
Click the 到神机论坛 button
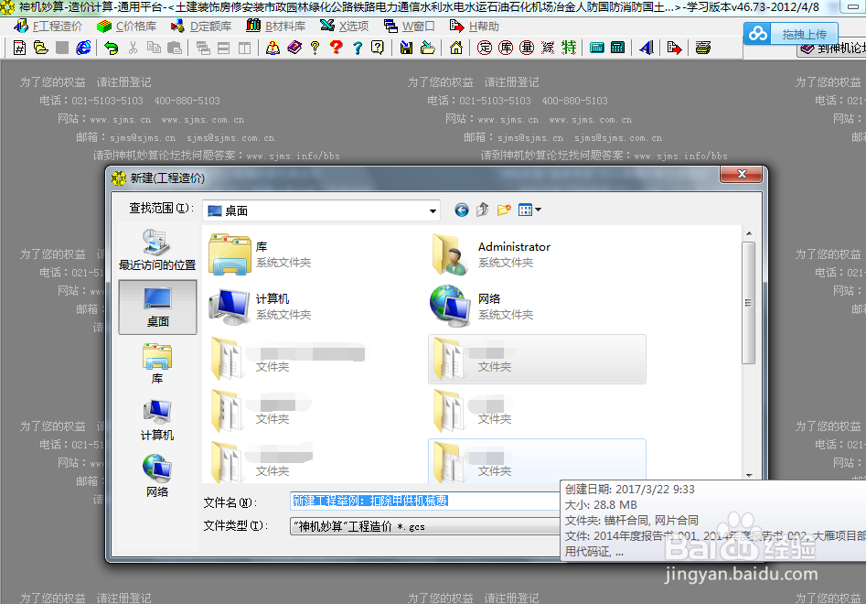point(832,49)
